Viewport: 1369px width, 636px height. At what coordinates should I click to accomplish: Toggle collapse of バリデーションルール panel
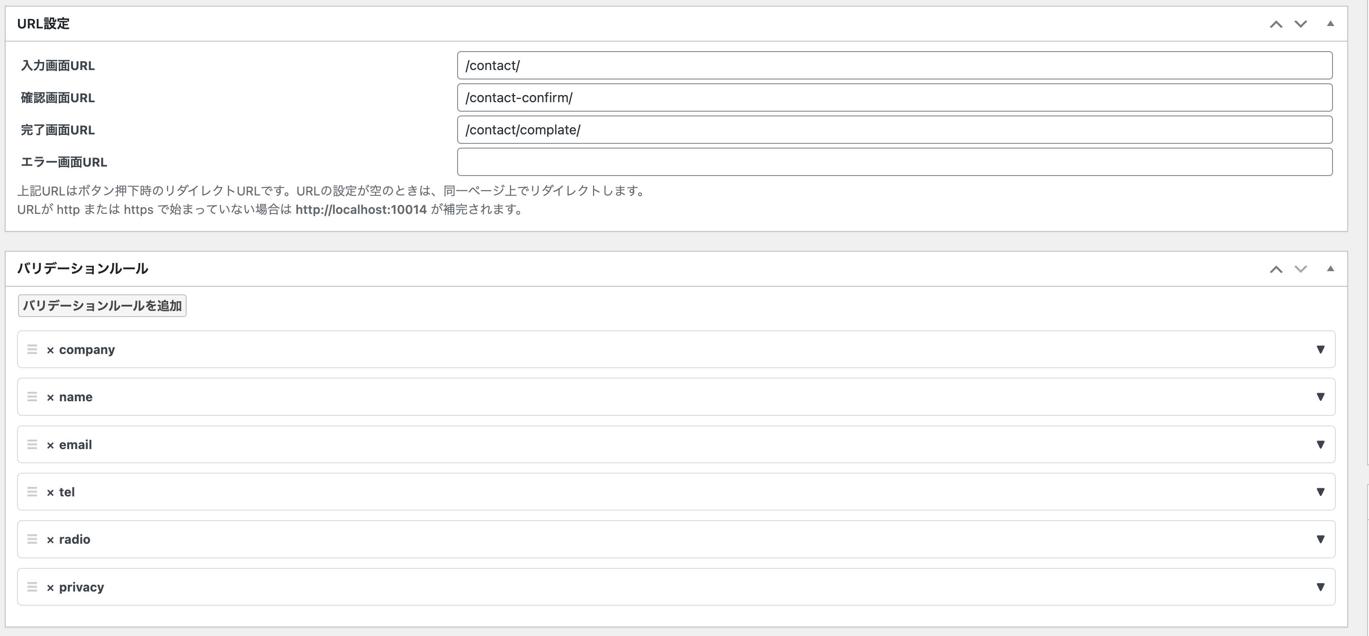(1330, 269)
